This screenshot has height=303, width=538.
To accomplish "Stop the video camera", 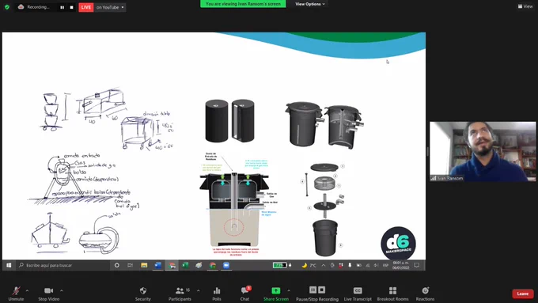I will [49, 294].
